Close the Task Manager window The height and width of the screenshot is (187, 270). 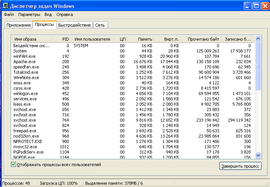click(x=265, y=6)
